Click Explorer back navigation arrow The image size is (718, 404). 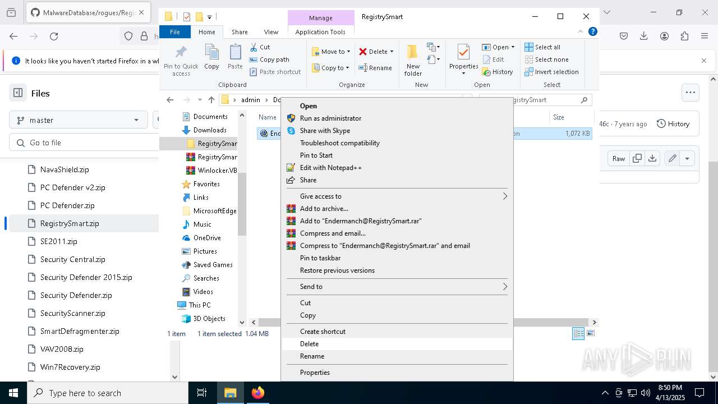click(x=170, y=100)
